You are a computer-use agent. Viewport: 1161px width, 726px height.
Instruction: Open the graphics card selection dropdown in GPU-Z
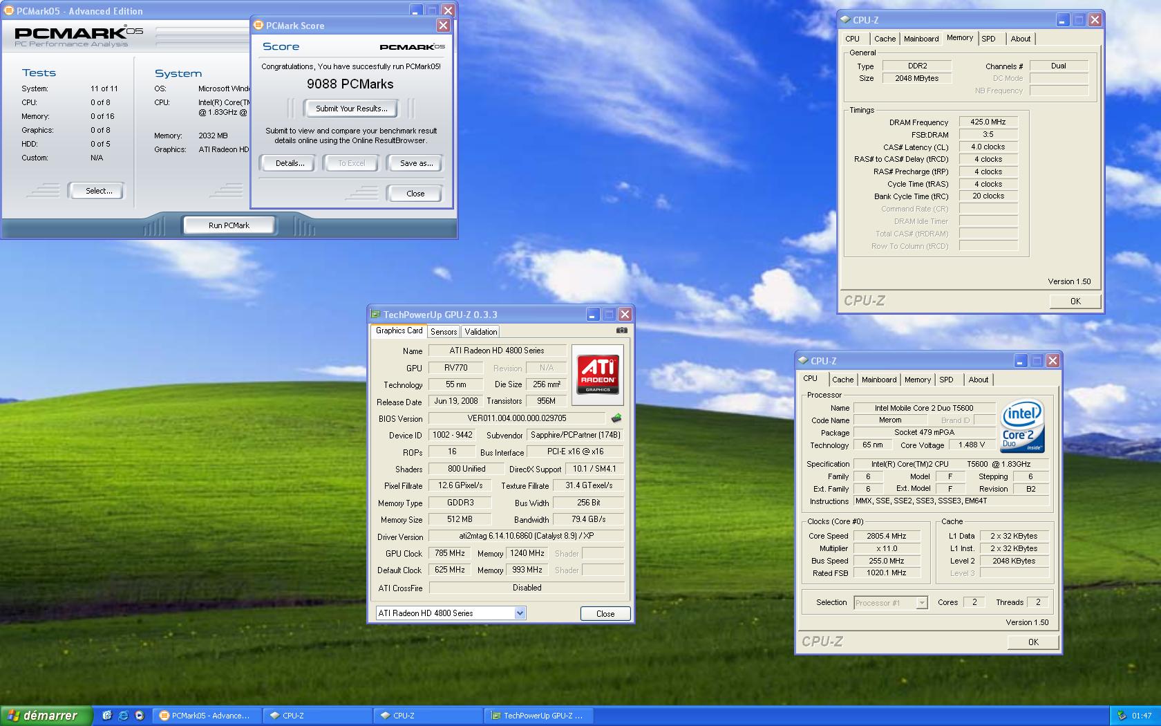[520, 613]
